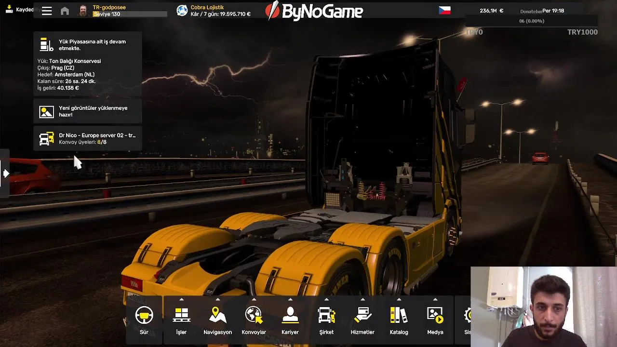
Task: Expand the arrow above Kariyer
Action: pos(290,299)
